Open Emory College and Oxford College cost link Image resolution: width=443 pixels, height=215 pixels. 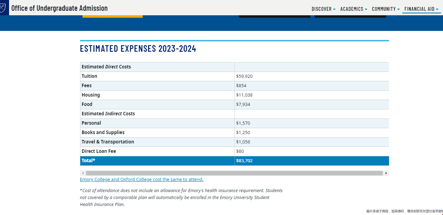pyautogui.click(x=142, y=180)
